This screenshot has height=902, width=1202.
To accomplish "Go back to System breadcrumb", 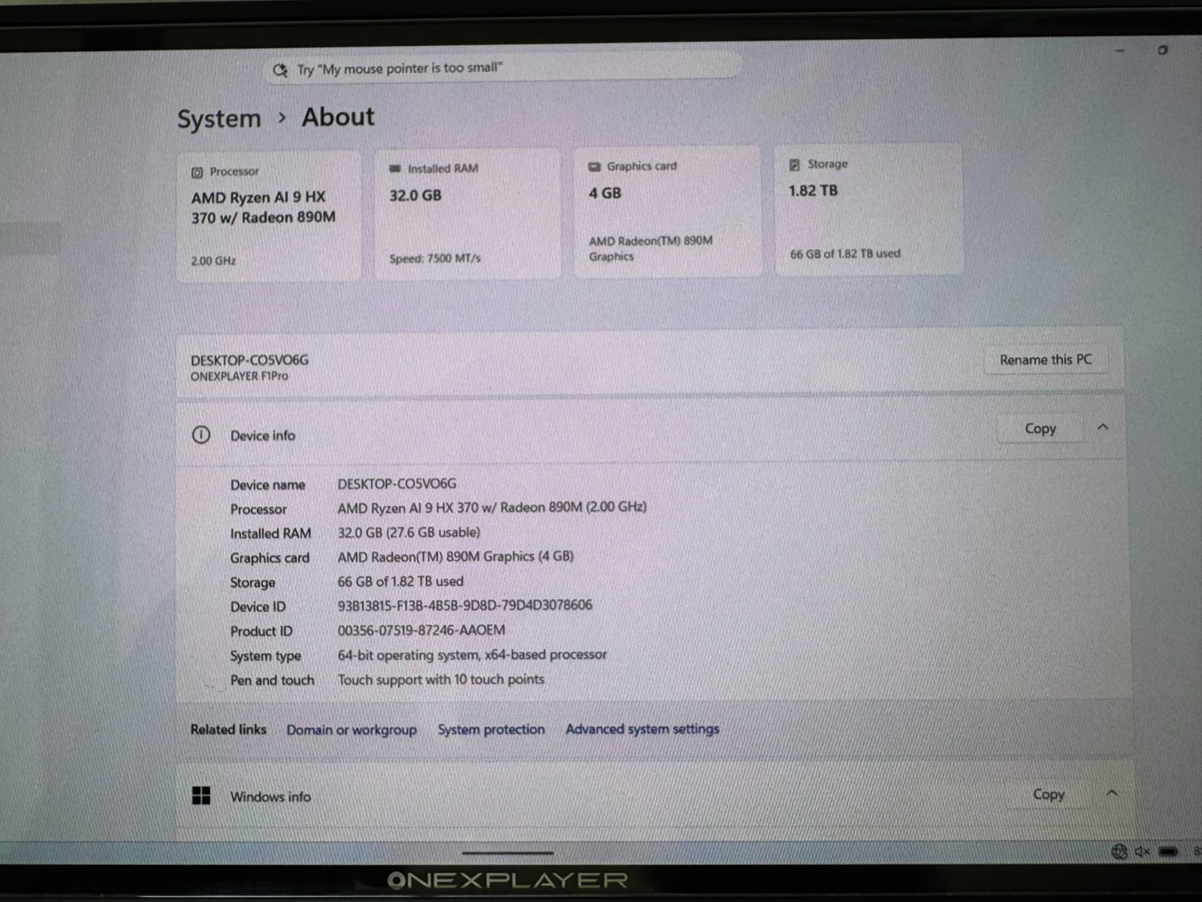I will (x=219, y=119).
